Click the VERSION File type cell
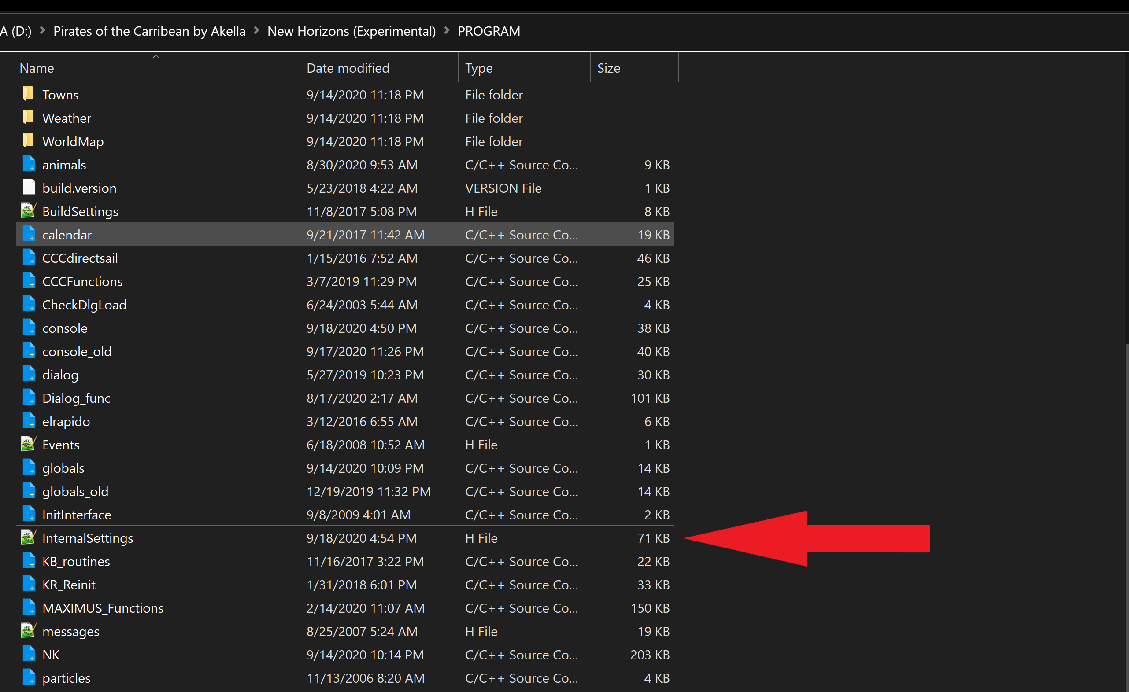The height and width of the screenshot is (692, 1129). click(x=503, y=188)
